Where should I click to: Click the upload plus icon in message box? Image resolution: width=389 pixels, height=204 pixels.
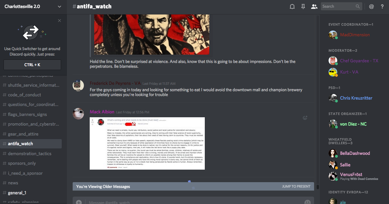(79, 202)
